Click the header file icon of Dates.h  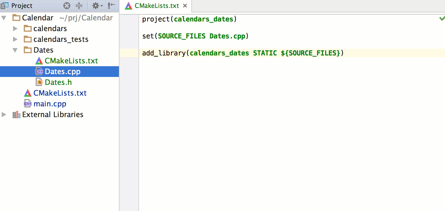39,82
